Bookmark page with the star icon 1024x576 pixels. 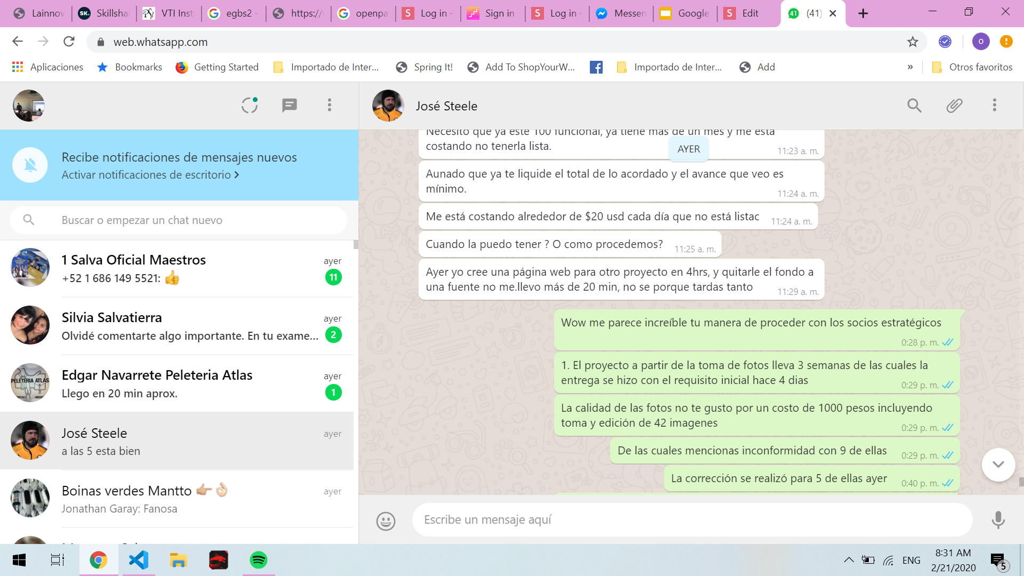coord(913,42)
